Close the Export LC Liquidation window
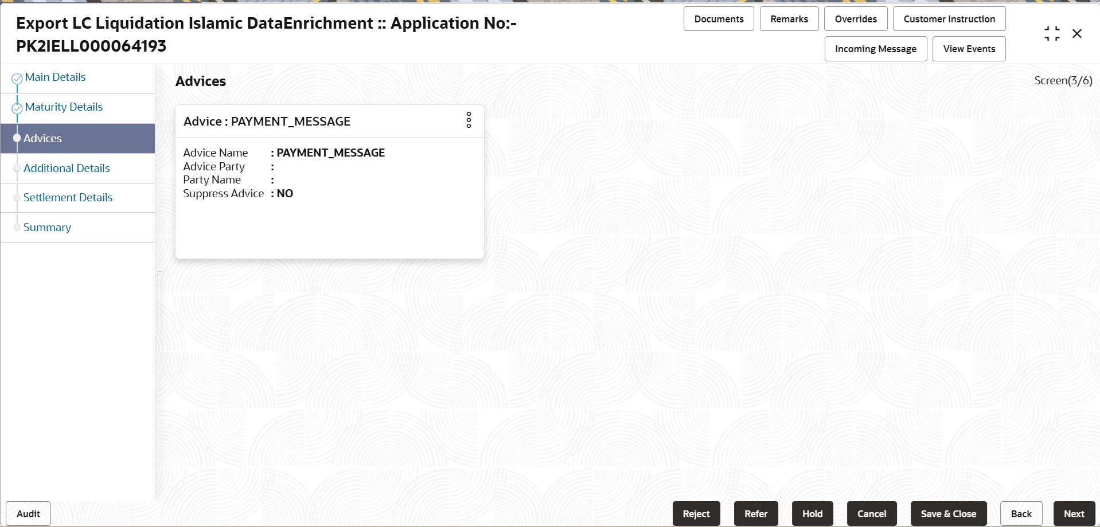This screenshot has width=1100, height=527. [x=1077, y=34]
